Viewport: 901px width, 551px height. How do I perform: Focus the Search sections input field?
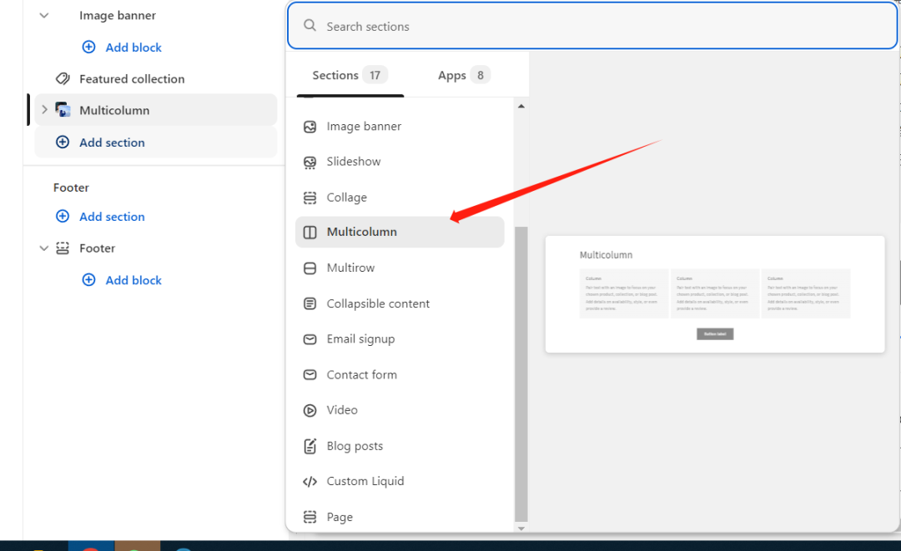[592, 26]
